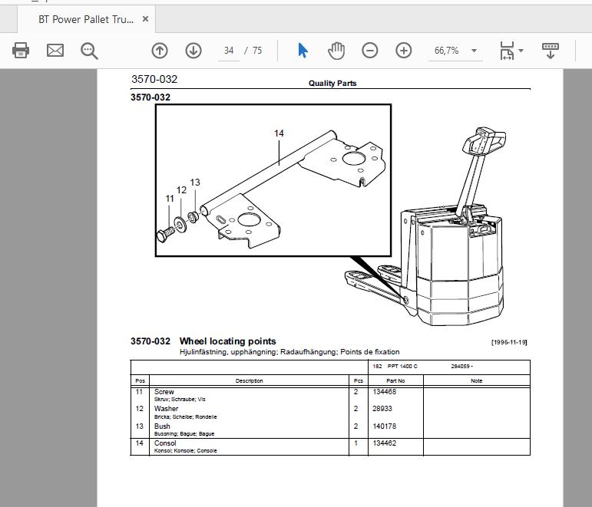Click the page number field showing 34
The height and width of the screenshot is (507, 592).
tap(229, 51)
